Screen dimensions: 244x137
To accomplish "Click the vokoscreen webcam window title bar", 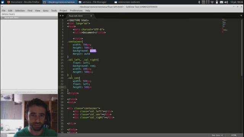I will 29,92.
